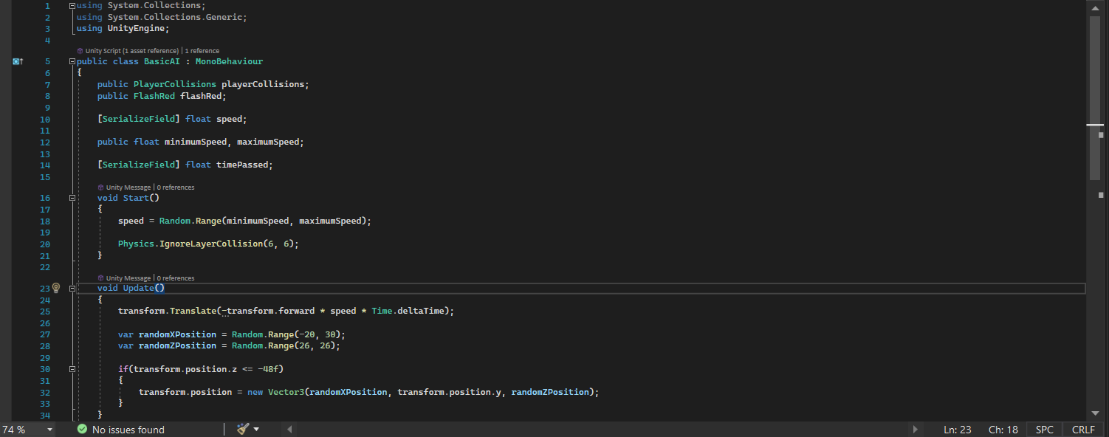Collapse the using directives block
This screenshot has height=437, width=1109.
tap(72, 6)
